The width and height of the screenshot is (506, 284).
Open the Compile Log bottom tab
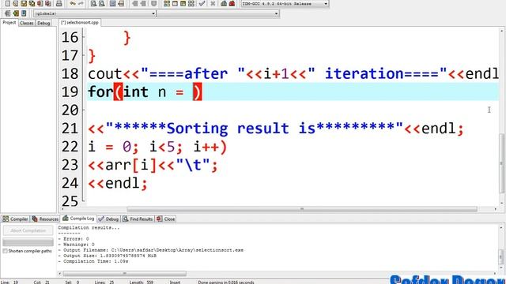tap(78, 219)
